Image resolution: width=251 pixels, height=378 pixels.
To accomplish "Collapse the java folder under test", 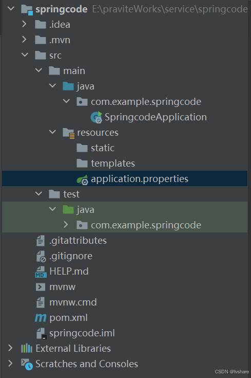I will (x=52, y=209).
